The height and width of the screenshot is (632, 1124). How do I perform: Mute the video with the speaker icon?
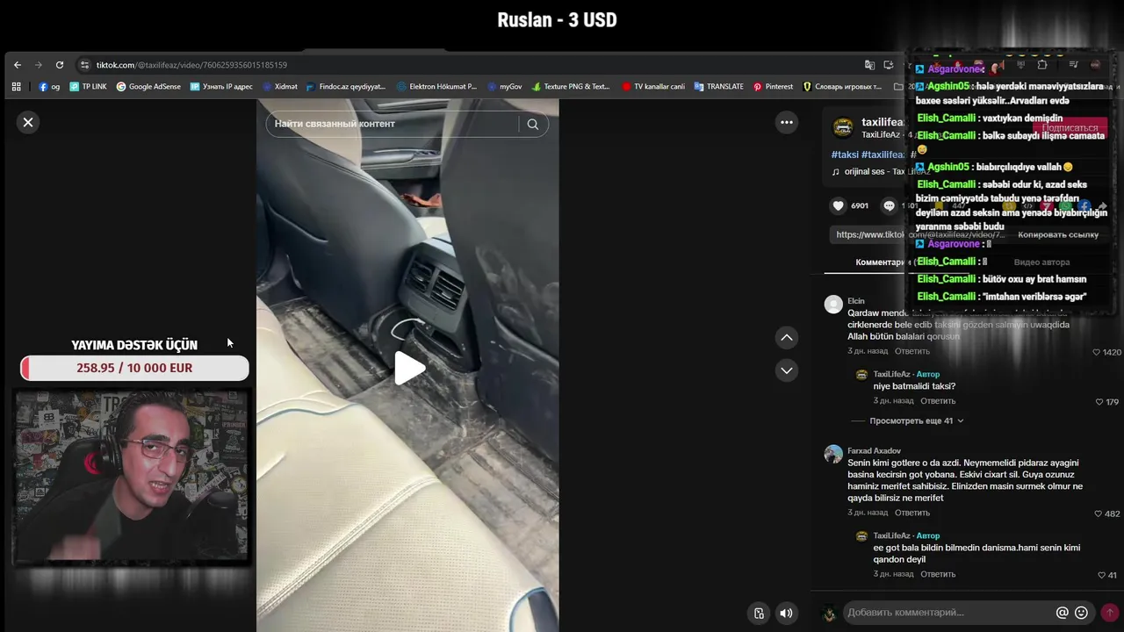(787, 614)
